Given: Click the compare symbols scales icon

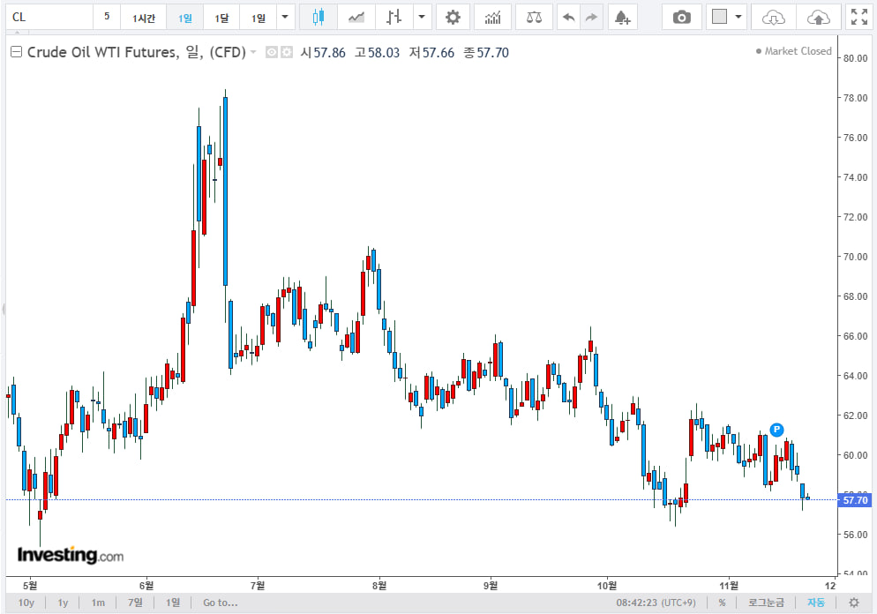Looking at the screenshot, I should pos(534,17).
